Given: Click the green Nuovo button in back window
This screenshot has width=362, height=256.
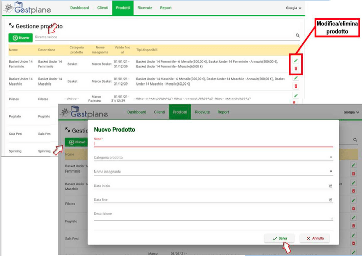Looking at the screenshot, I should tap(20, 38).
